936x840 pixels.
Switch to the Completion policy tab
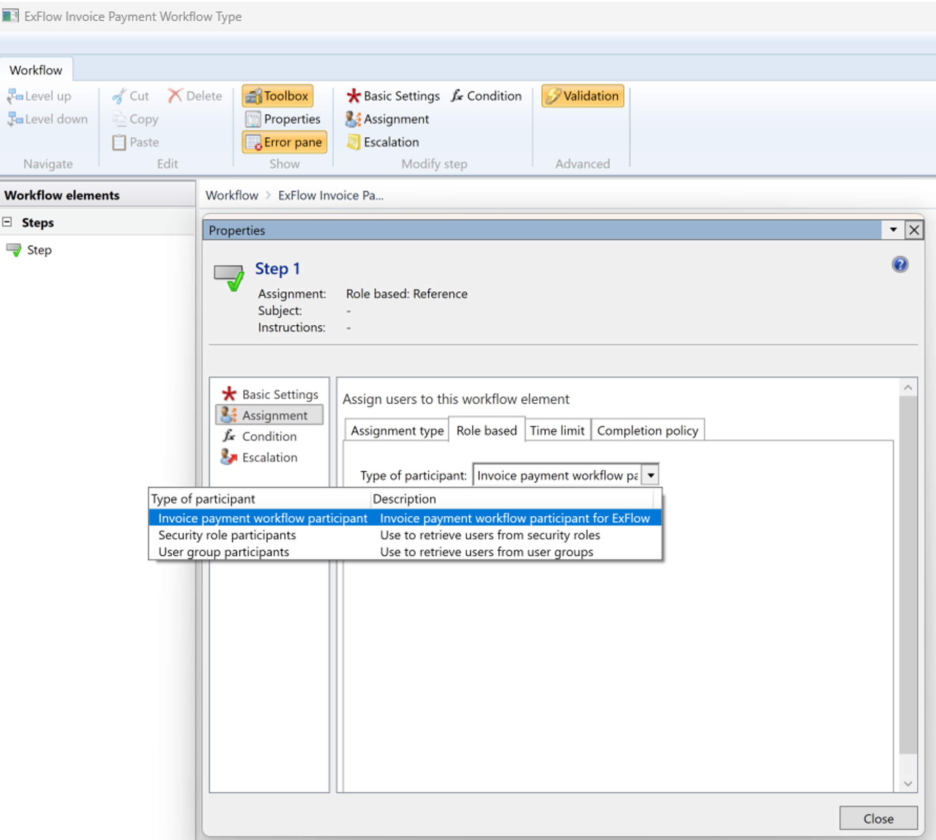coord(647,431)
